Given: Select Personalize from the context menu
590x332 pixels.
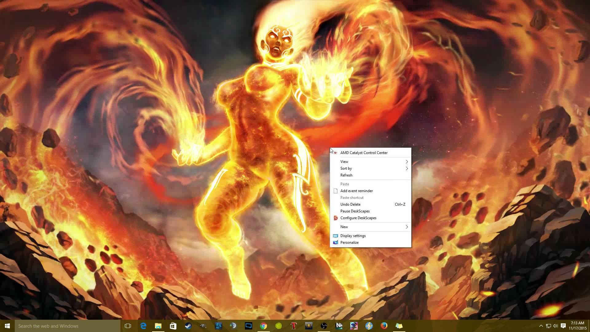Looking at the screenshot, I should tap(349, 242).
